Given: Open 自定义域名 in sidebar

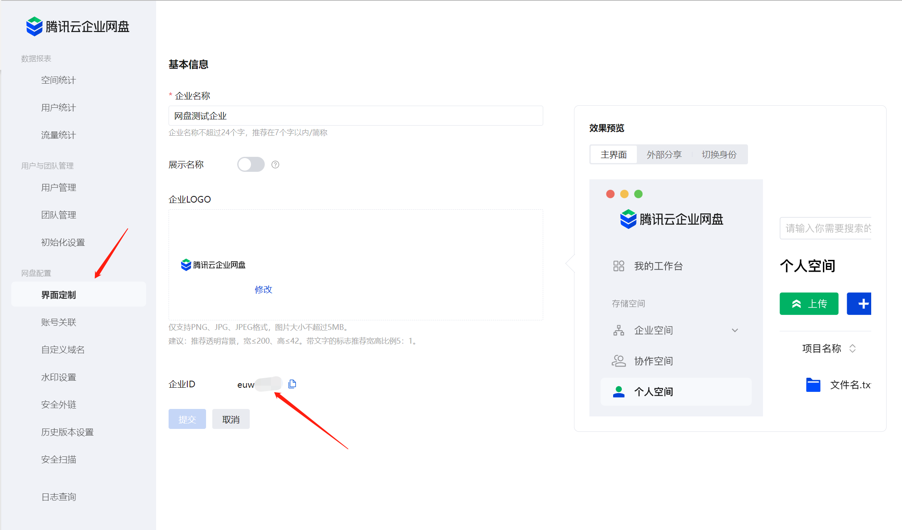Looking at the screenshot, I should (x=63, y=350).
